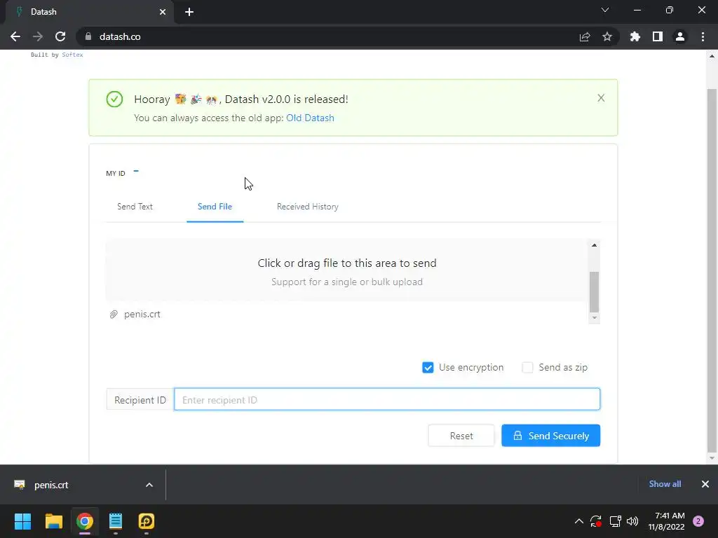Uncheck the Use encryption checkbox

[428, 367]
